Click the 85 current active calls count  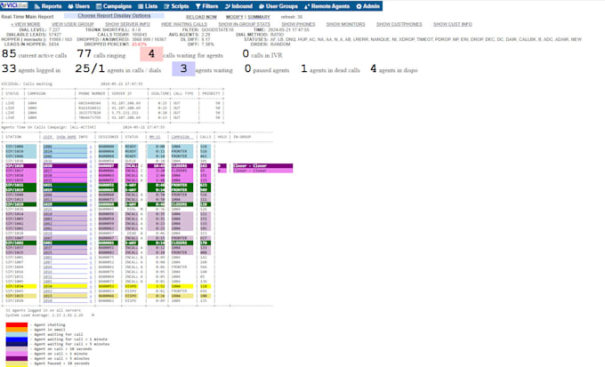[x=9, y=53]
